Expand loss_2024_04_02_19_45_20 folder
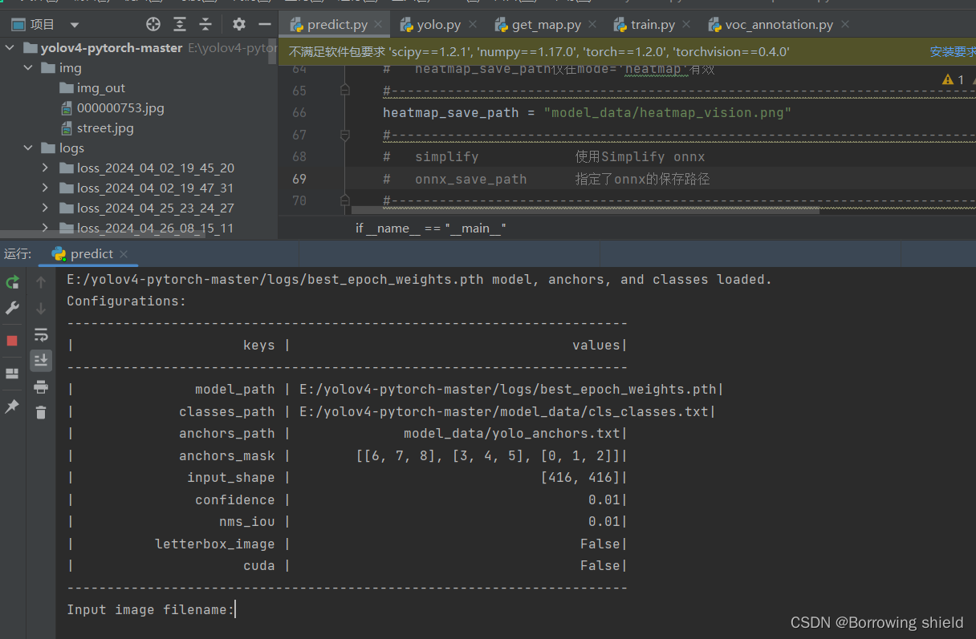 pos(46,168)
